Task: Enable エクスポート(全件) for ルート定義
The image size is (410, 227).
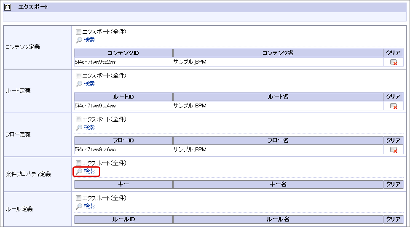Action: coord(78,76)
